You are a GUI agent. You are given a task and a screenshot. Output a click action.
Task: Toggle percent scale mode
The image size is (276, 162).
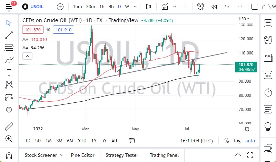[227, 141]
